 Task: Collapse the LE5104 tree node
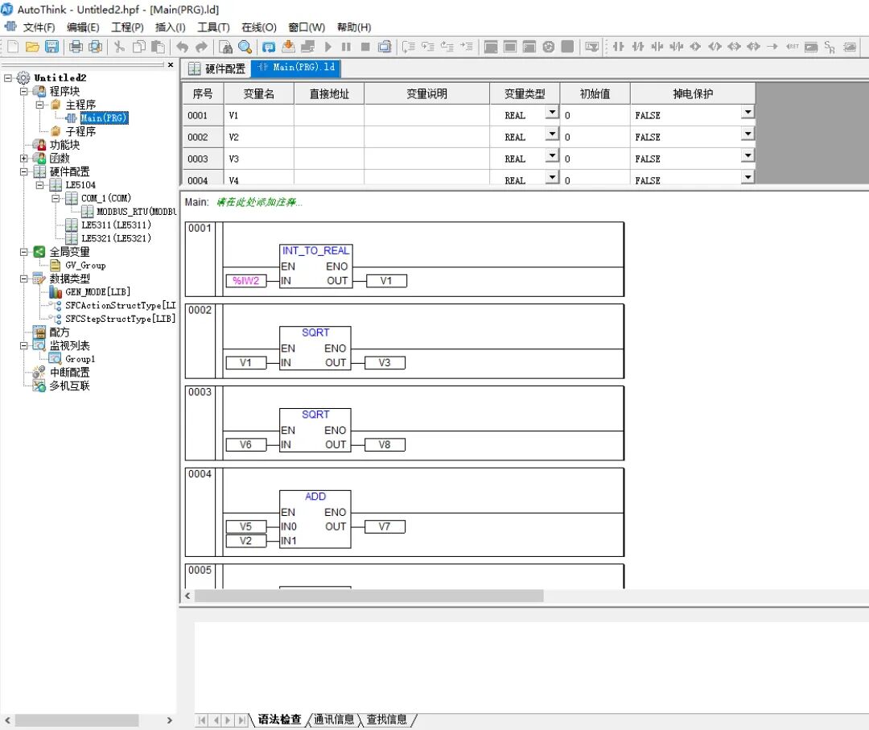[x=40, y=185]
